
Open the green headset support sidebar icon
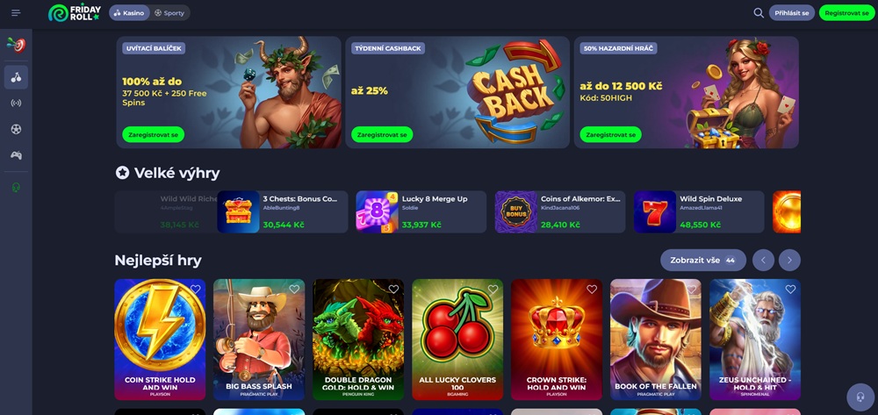tap(16, 188)
